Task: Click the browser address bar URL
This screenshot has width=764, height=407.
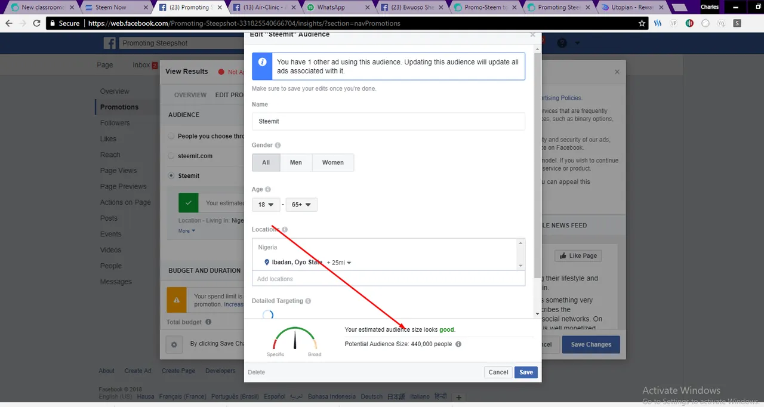Action: 244,23
